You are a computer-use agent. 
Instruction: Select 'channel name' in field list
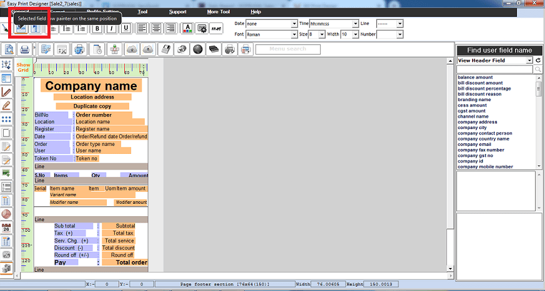tap(473, 117)
